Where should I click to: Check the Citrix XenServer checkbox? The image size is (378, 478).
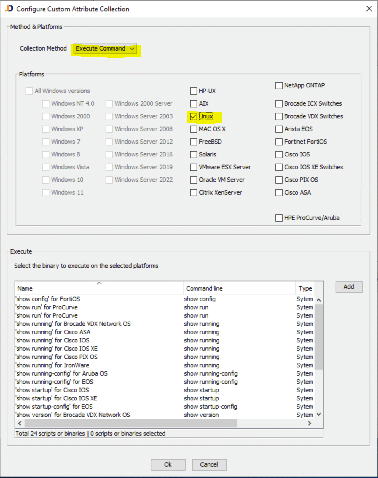[194, 193]
